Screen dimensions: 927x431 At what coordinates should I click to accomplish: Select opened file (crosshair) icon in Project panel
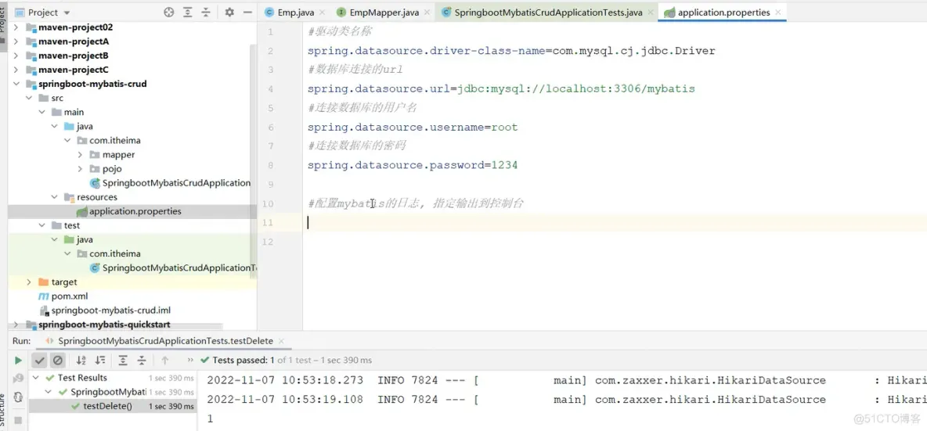[x=168, y=13]
